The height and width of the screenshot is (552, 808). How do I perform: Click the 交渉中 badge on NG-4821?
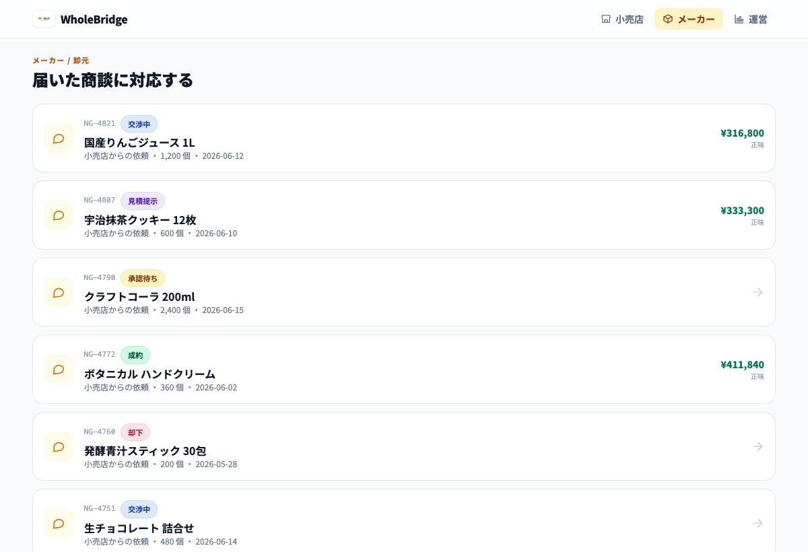pyautogui.click(x=139, y=124)
